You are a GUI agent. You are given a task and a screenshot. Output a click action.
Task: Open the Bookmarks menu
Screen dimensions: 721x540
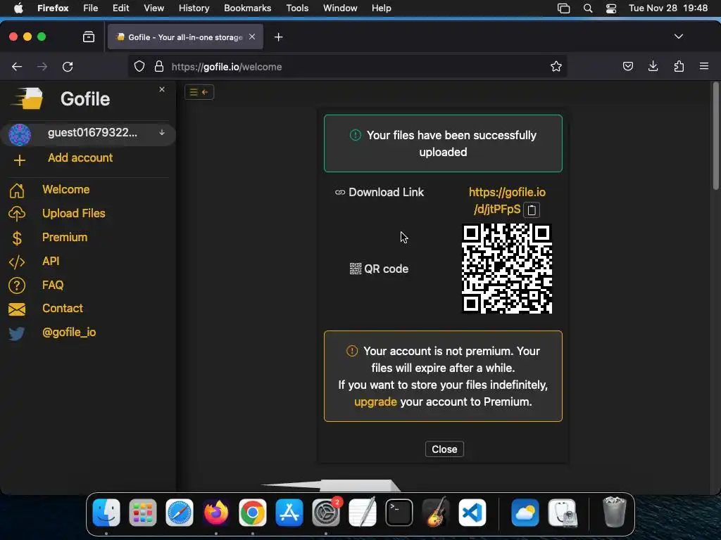coord(247,8)
